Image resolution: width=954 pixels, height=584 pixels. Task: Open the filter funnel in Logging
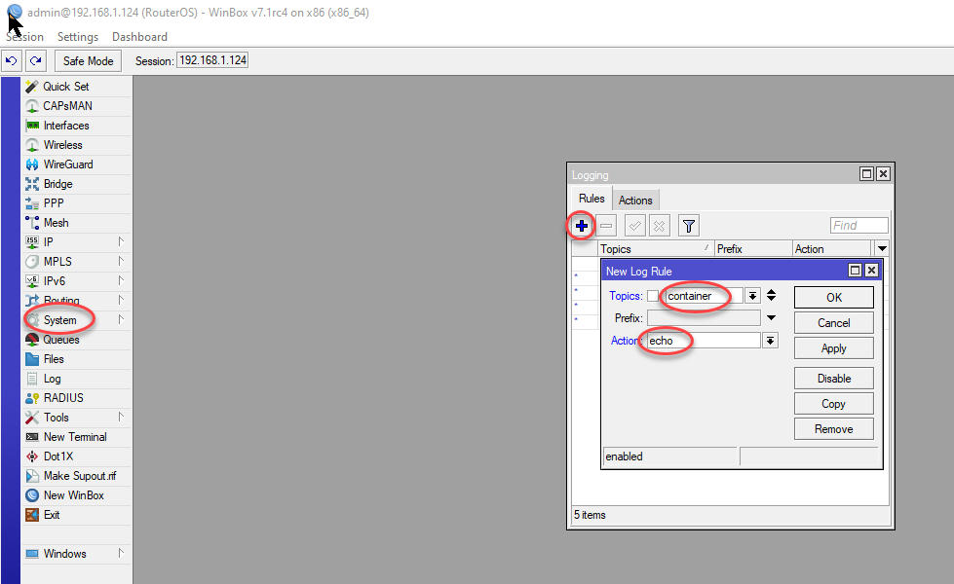pyautogui.click(x=689, y=226)
